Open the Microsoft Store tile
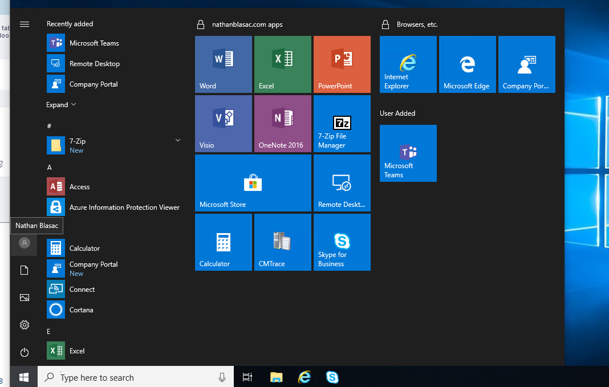 253,182
